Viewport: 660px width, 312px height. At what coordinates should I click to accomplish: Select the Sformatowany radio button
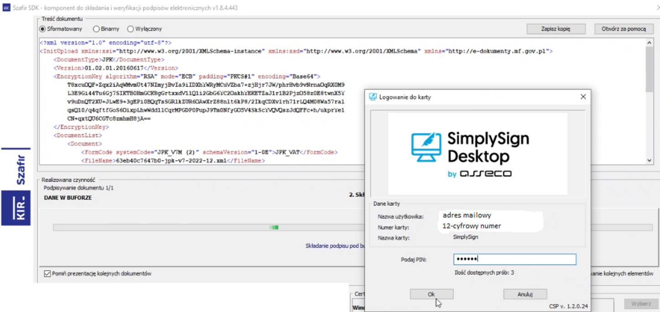42,29
